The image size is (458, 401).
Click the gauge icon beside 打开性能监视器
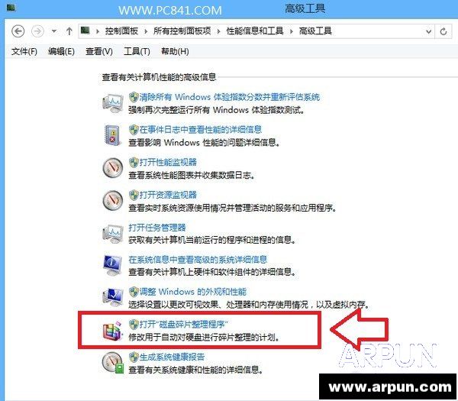[x=113, y=168]
